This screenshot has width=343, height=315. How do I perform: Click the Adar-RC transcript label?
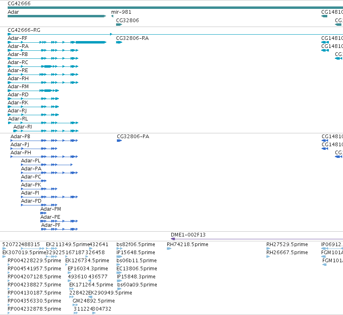(x=18, y=62)
